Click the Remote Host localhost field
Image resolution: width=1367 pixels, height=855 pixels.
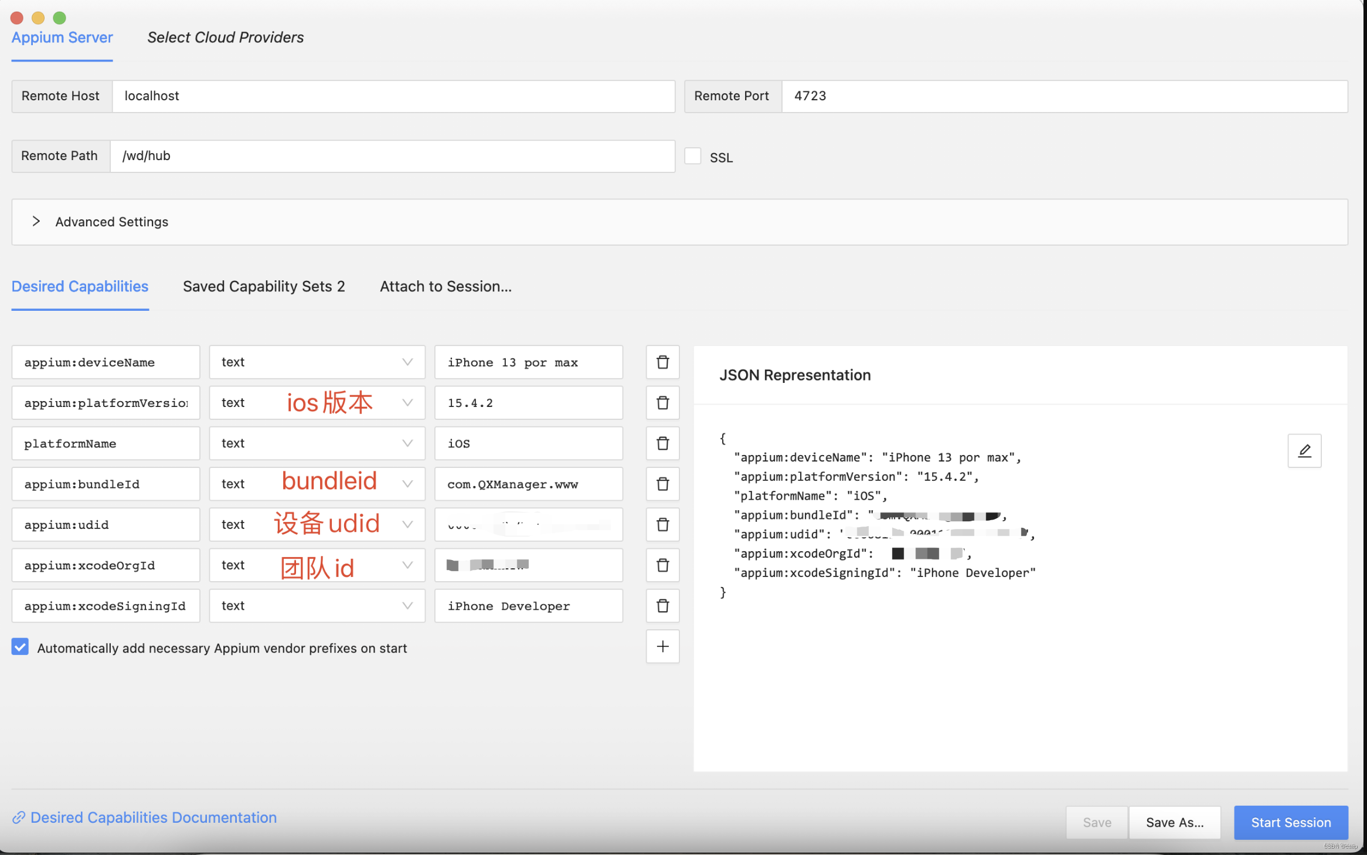tap(393, 96)
